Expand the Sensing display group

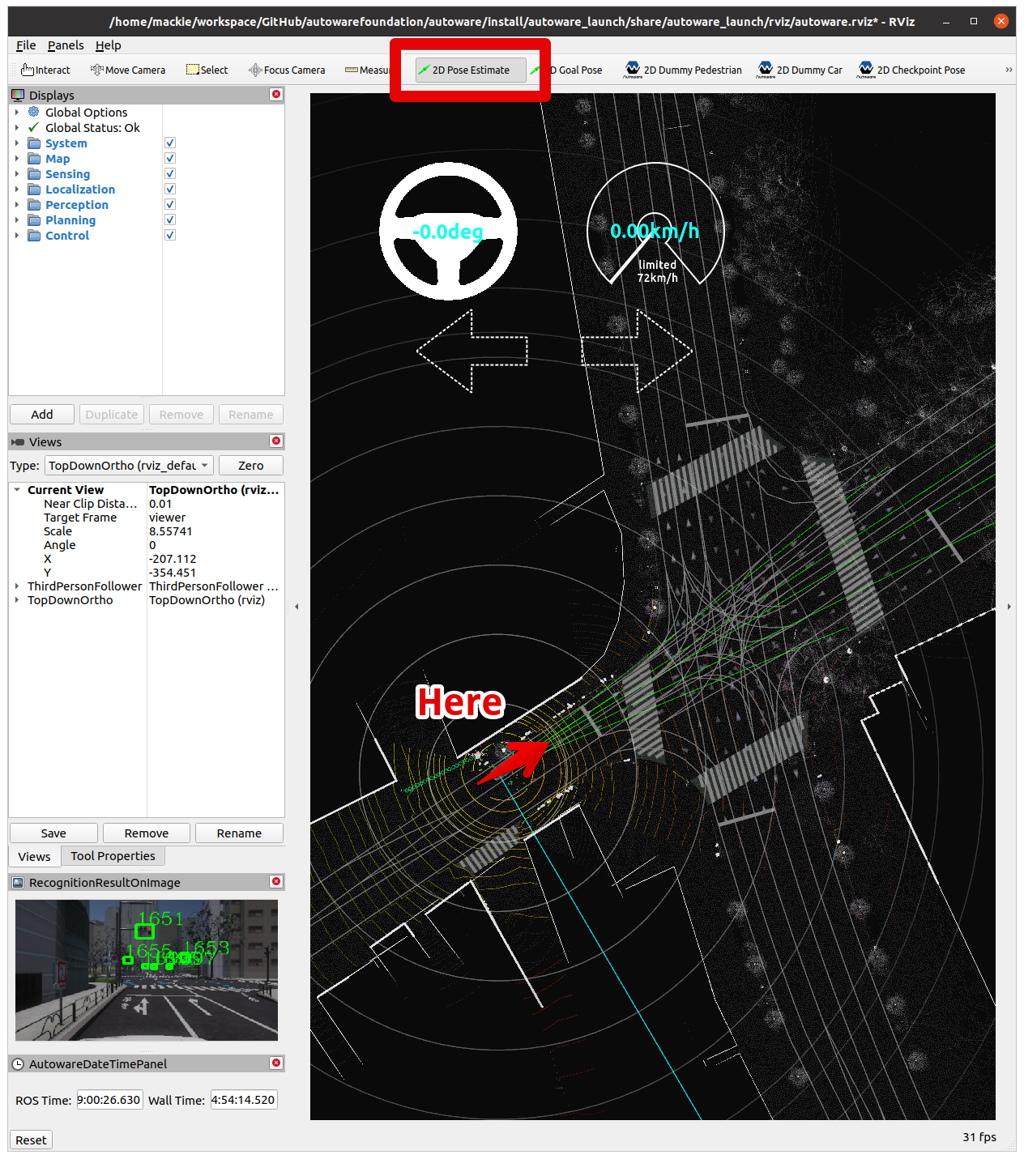click(x=17, y=174)
